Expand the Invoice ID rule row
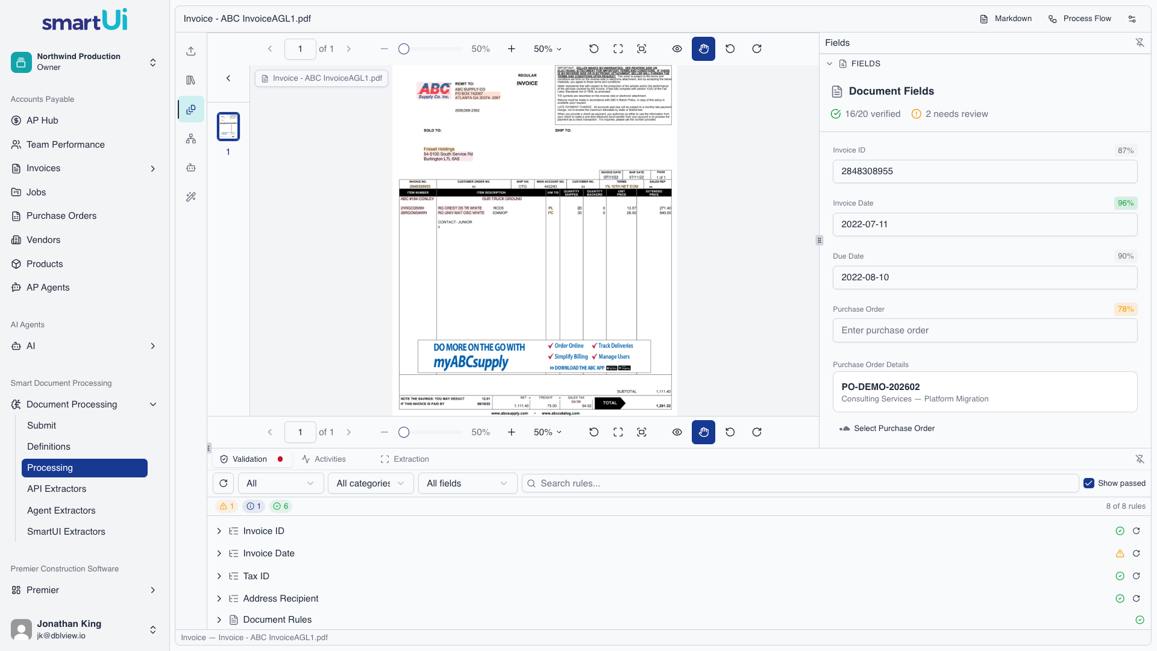The width and height of the screenshot is (1157, 651). [219, 531]
